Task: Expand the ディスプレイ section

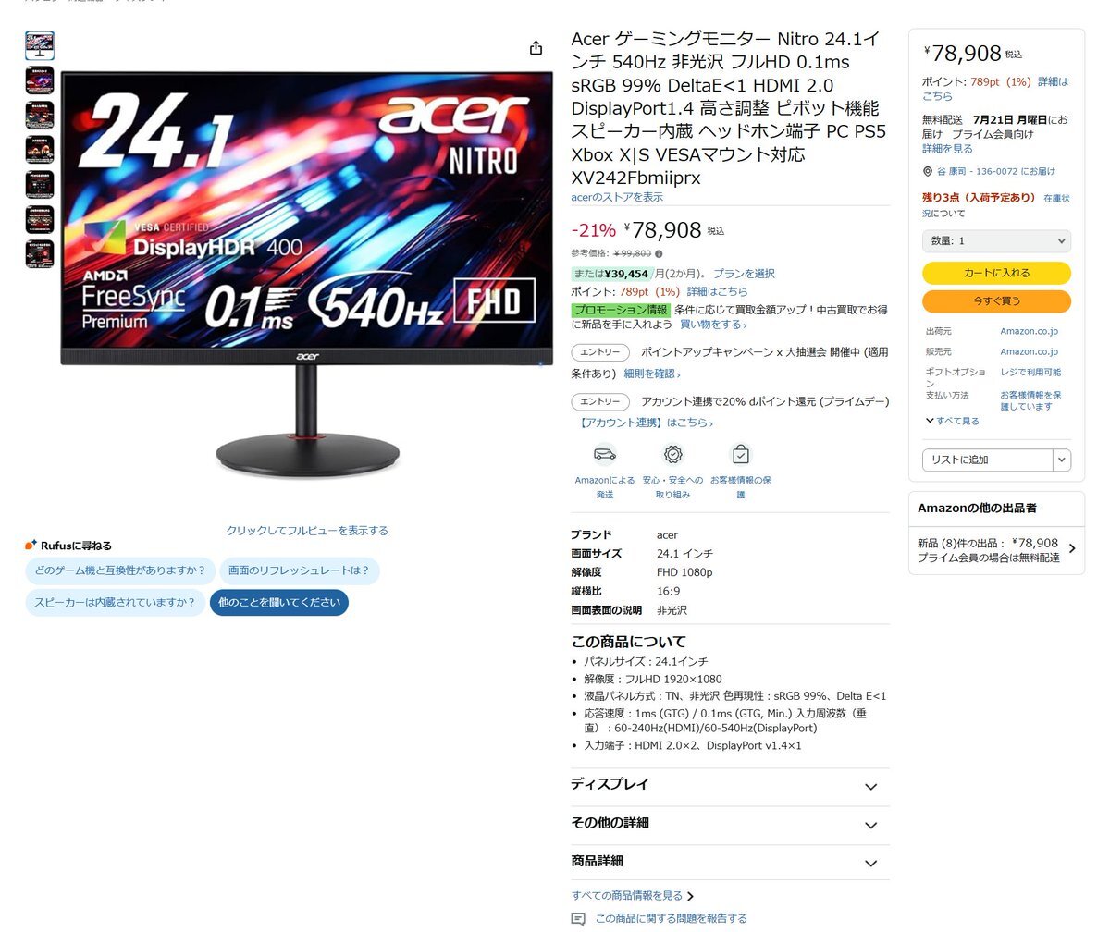Action: click(x=730, y=785)
